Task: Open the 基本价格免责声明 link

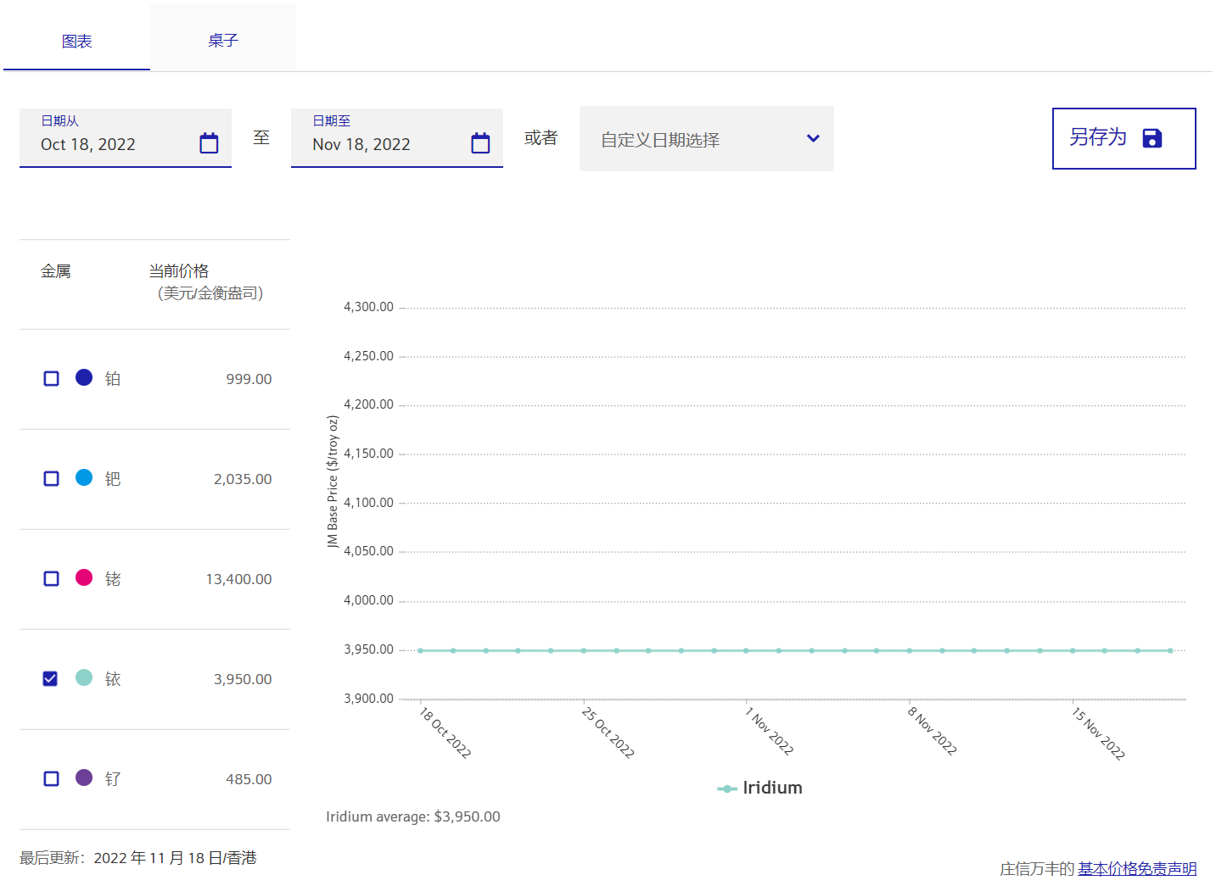Action: pos(1137,868)
